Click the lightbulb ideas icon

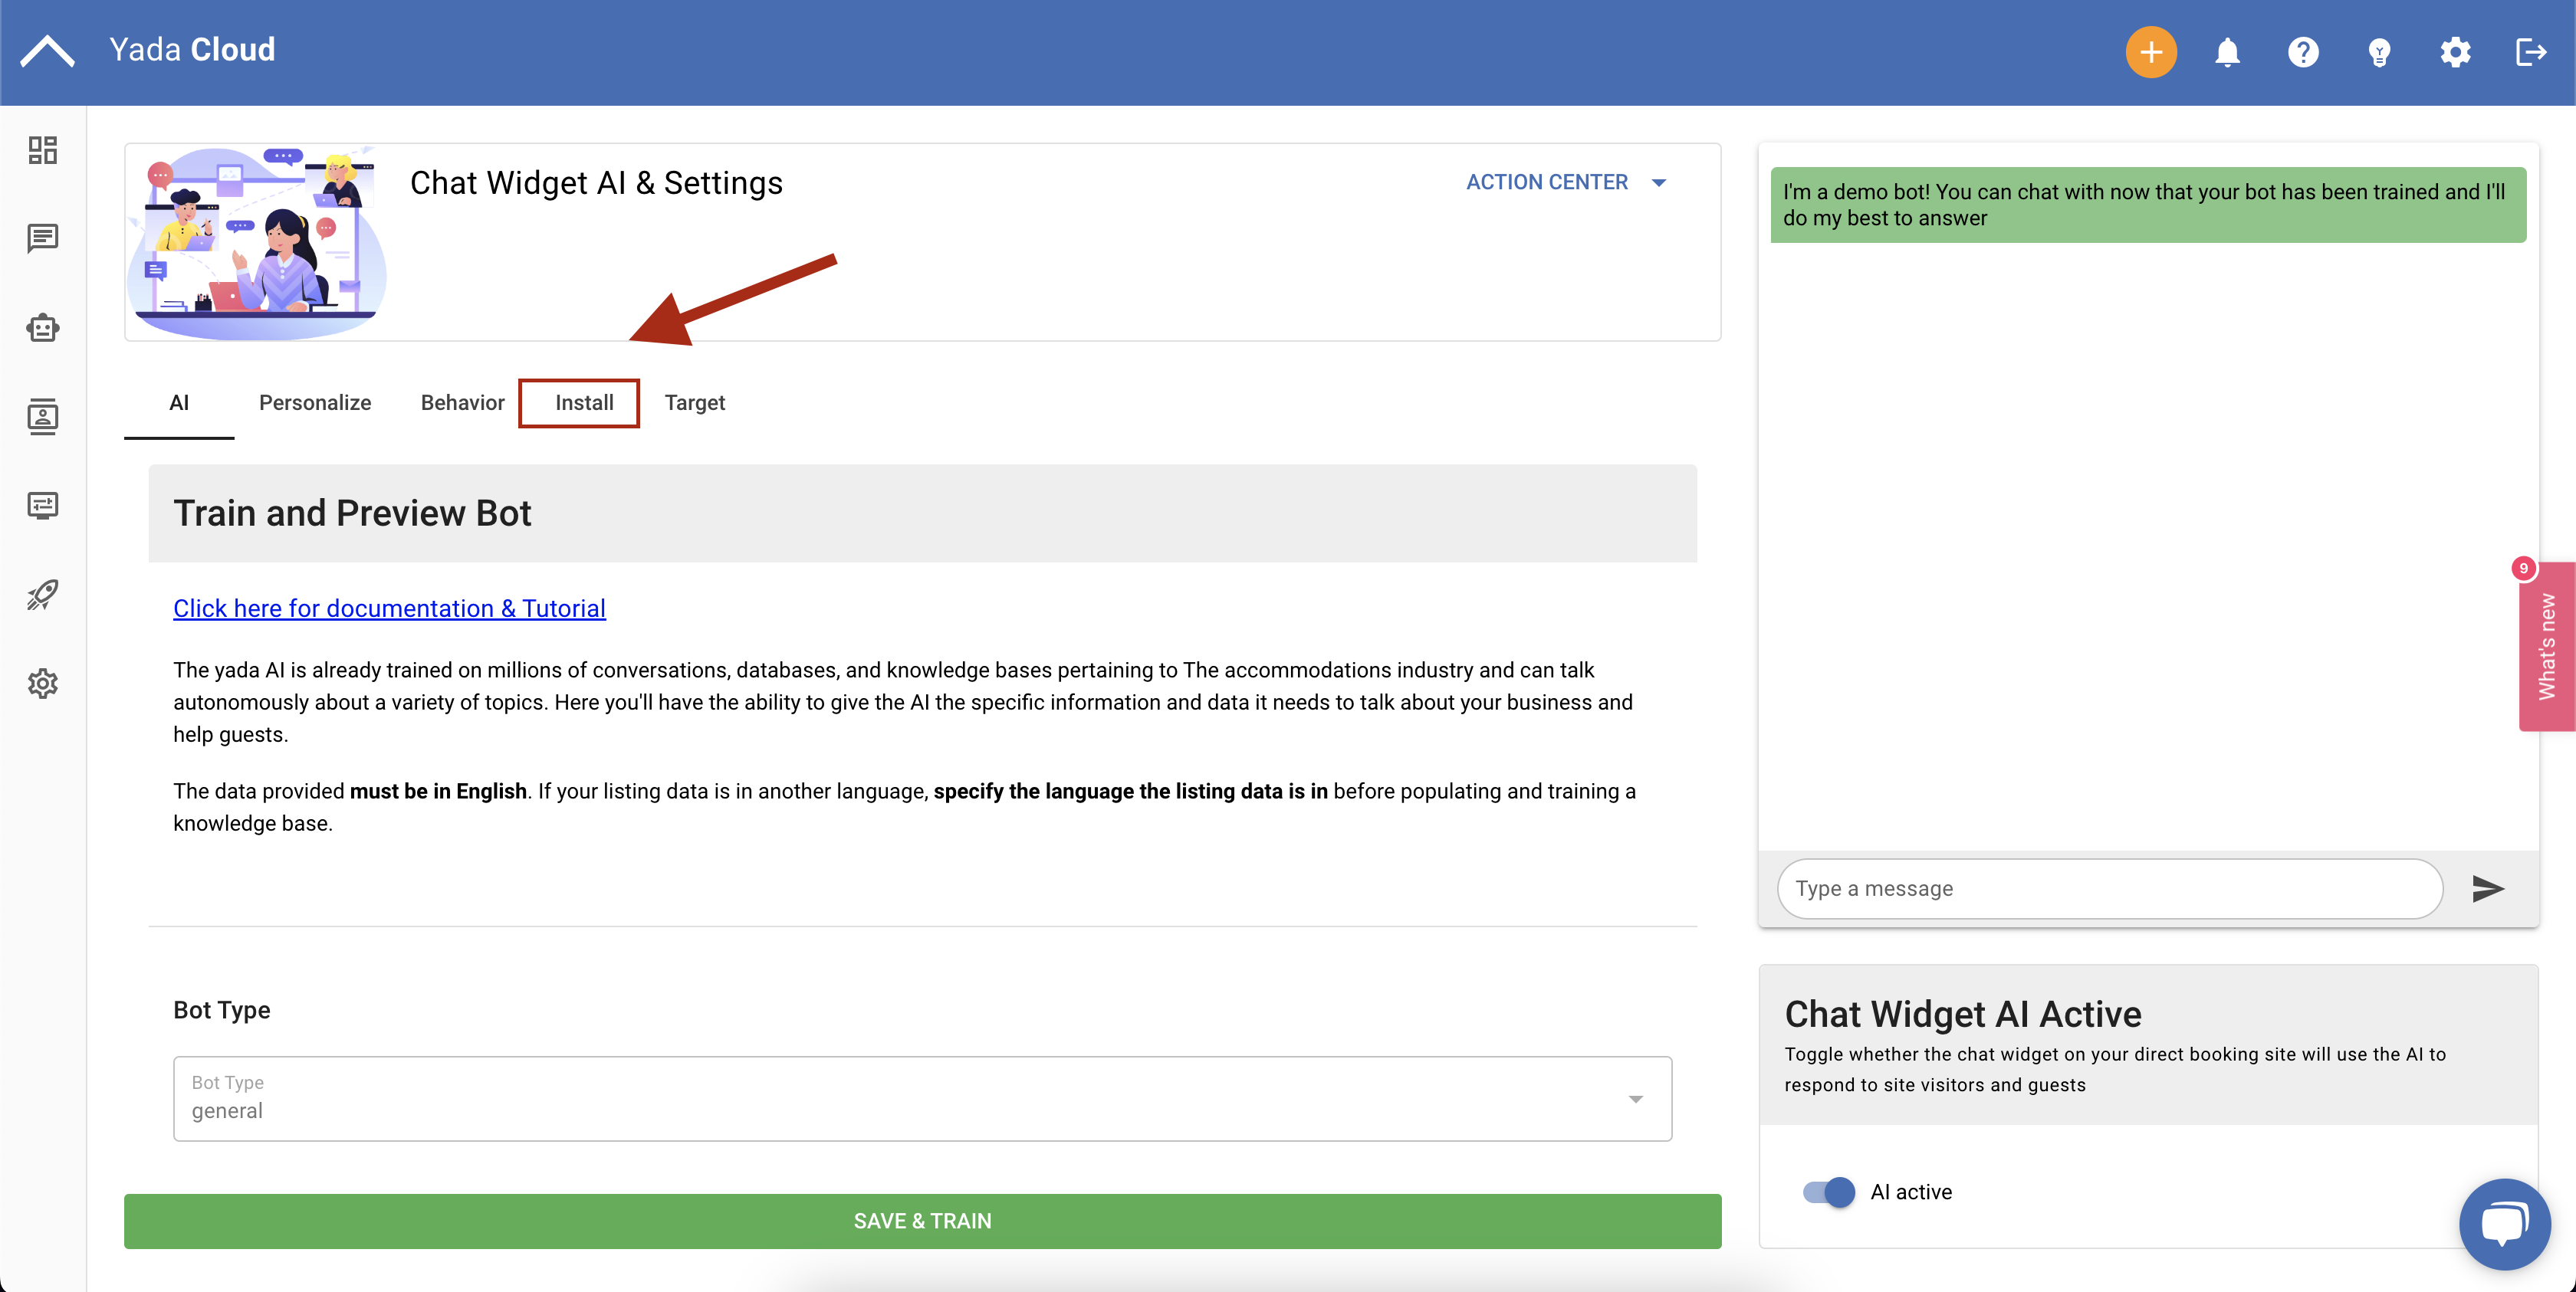pos(2378,52)
